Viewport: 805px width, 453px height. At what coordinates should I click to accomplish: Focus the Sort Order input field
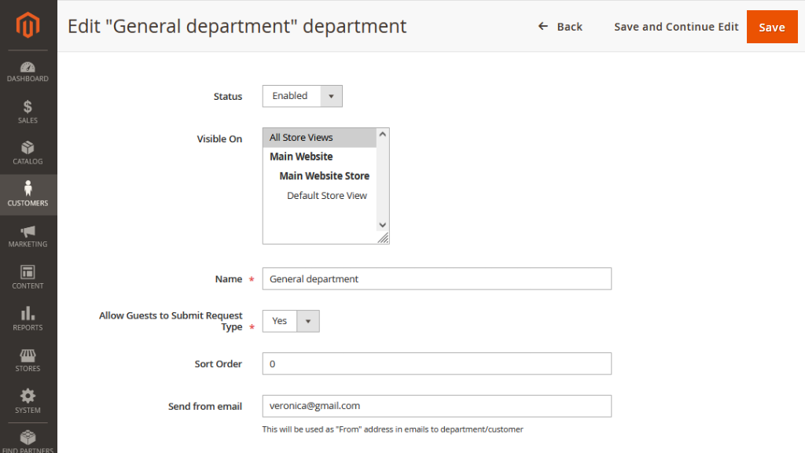436,363
